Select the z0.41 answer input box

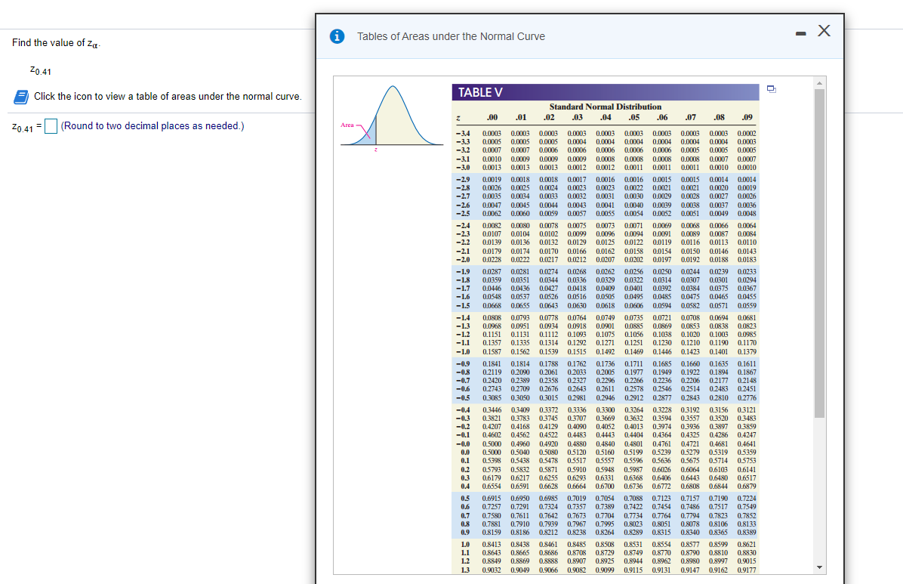51,125
